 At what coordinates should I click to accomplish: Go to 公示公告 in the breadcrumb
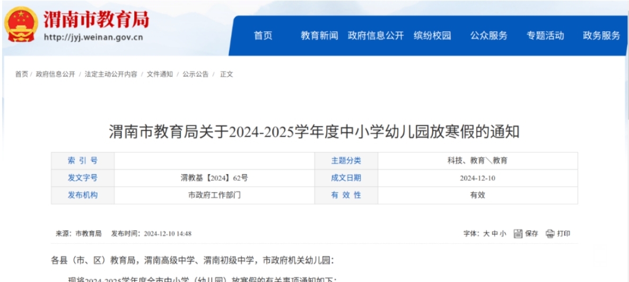coord(196,74)
